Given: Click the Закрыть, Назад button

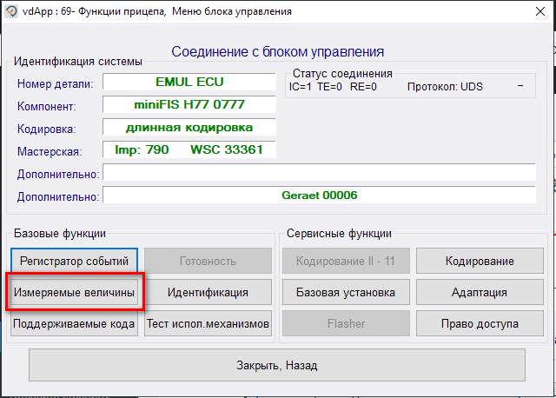Looking at the screenshot, I should pos(276,365).
